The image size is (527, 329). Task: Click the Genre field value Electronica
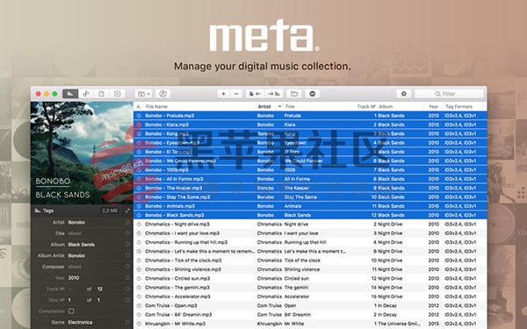click(x=80, y=322)
